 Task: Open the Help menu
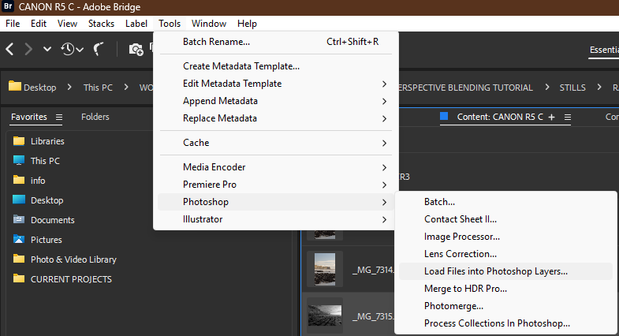coord(247,24)
